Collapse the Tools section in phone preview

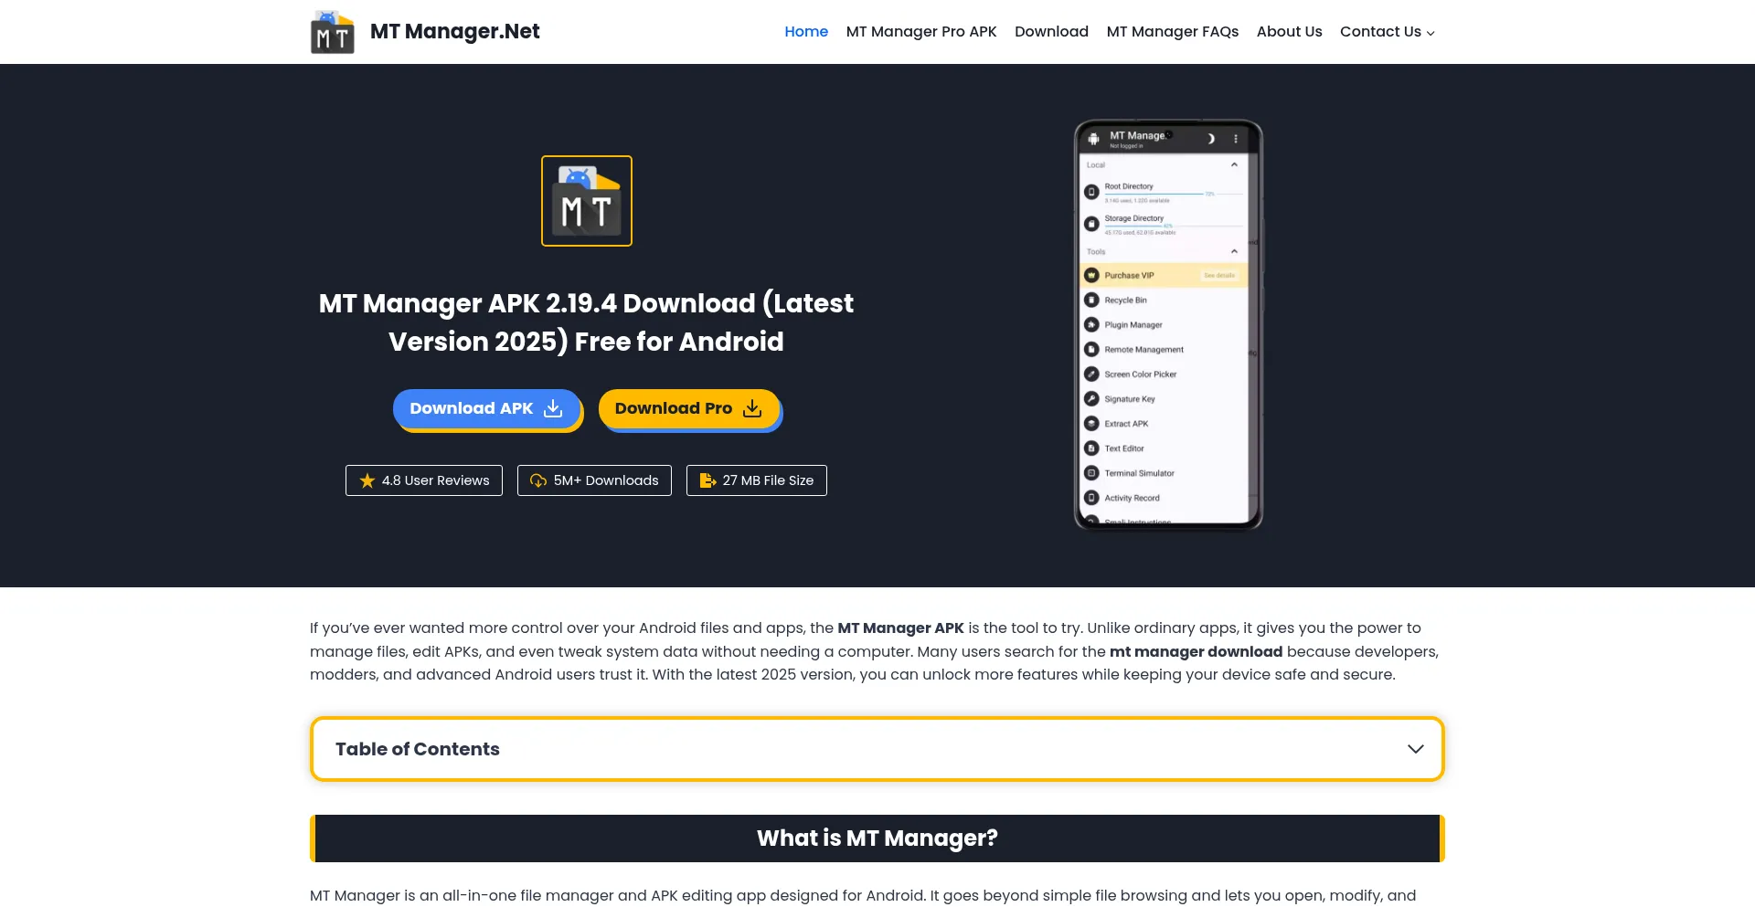tap(1233, 251)
